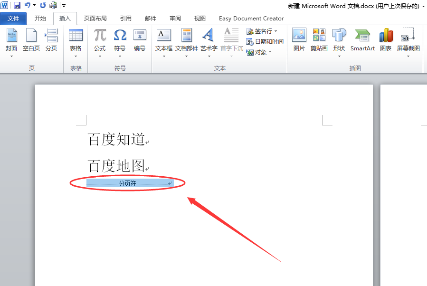This screenshot has width=427, height=286.
Task: Expand the 签名行 dropdown arrow
Action: [x=276, y=31]
